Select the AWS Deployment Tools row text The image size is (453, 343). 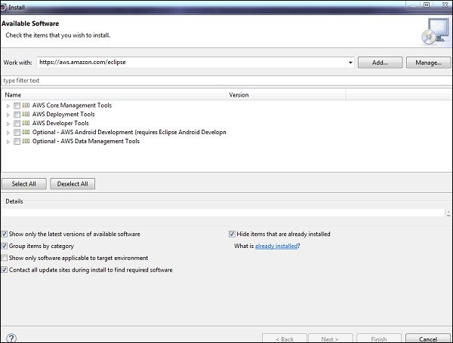coord(63,115)
